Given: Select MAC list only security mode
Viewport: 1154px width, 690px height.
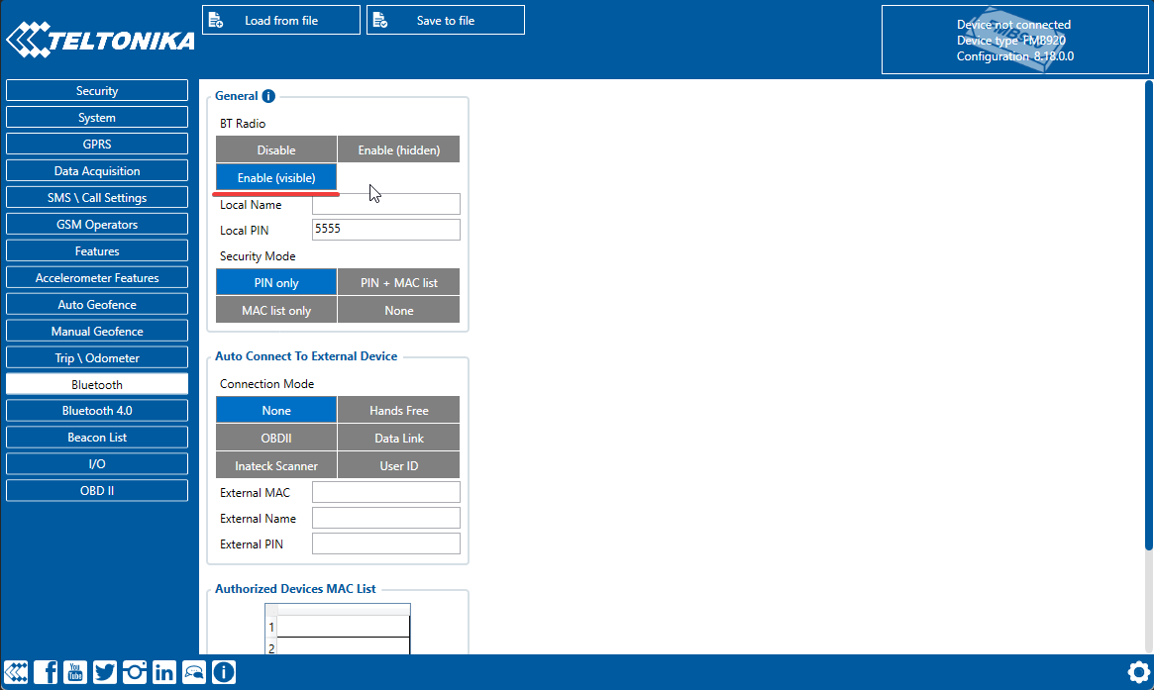Looking at the screenshot, I should [276, 310].
